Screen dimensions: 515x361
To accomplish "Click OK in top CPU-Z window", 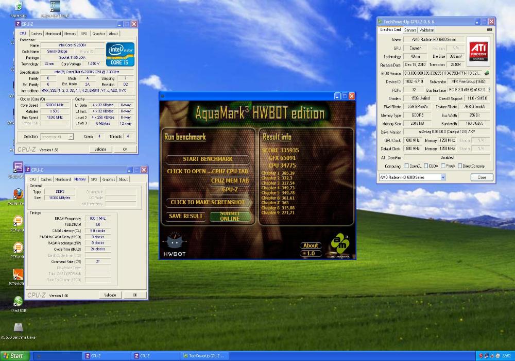I will click(x=125, y=149).
